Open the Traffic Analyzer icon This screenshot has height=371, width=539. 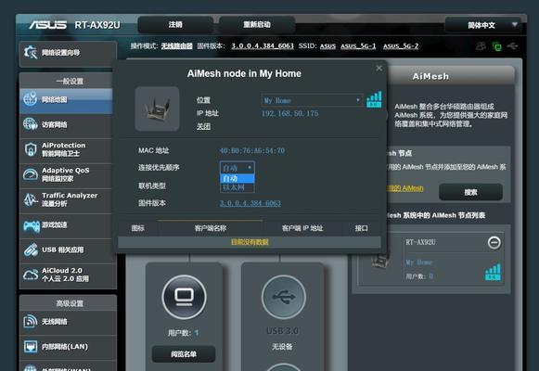pos(31,199)
